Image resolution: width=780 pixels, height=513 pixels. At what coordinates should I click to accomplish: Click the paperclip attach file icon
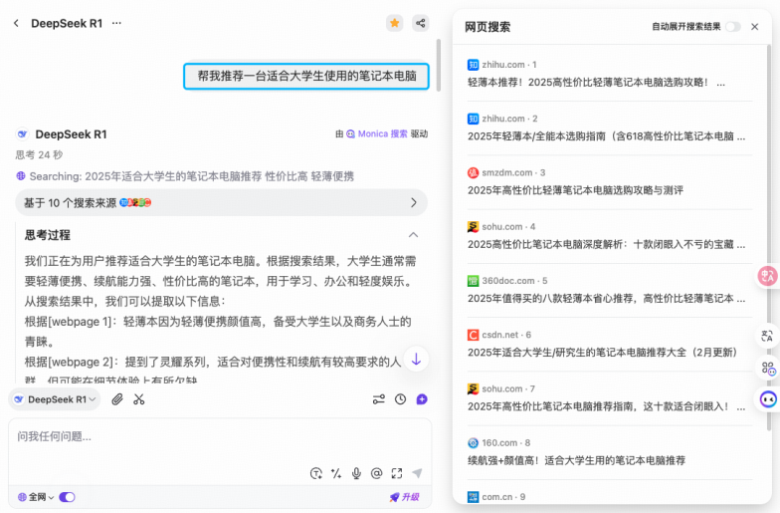point(117,399)
